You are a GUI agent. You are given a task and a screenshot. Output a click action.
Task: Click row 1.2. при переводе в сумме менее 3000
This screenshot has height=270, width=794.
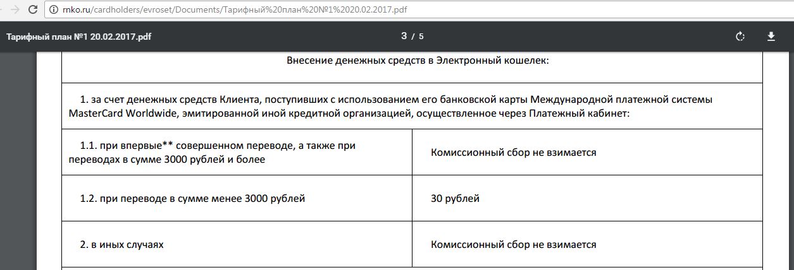tap(192, 198)
